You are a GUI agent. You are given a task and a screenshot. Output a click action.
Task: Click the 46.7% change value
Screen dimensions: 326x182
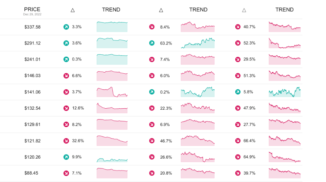pos(166,141)
